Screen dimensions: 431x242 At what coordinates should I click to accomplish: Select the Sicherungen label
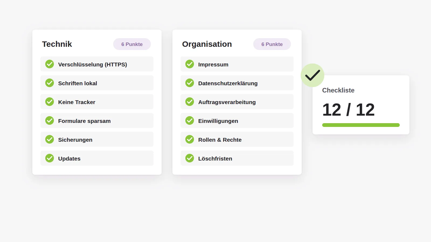point(75,140)
